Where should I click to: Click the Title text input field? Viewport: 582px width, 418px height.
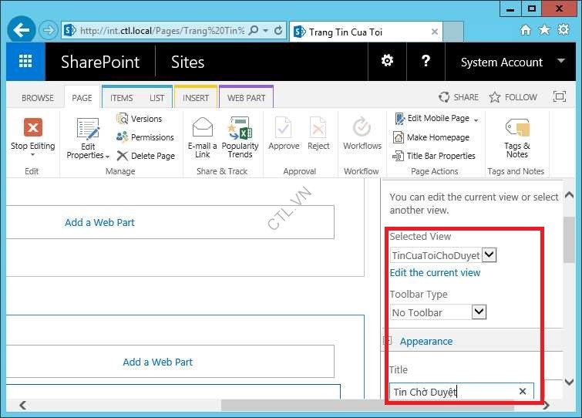[x=451, y=392]
